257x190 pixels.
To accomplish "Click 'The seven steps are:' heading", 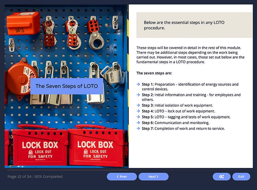I will [x=154, y=73].
